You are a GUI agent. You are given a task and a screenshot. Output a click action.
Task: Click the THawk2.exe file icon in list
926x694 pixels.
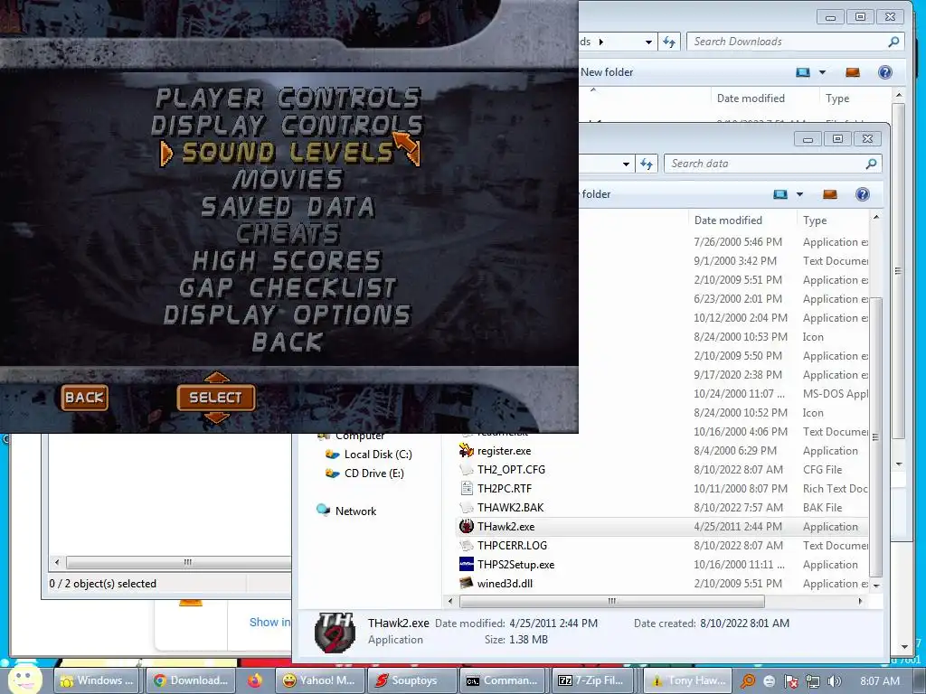click(x=467, y=527)
